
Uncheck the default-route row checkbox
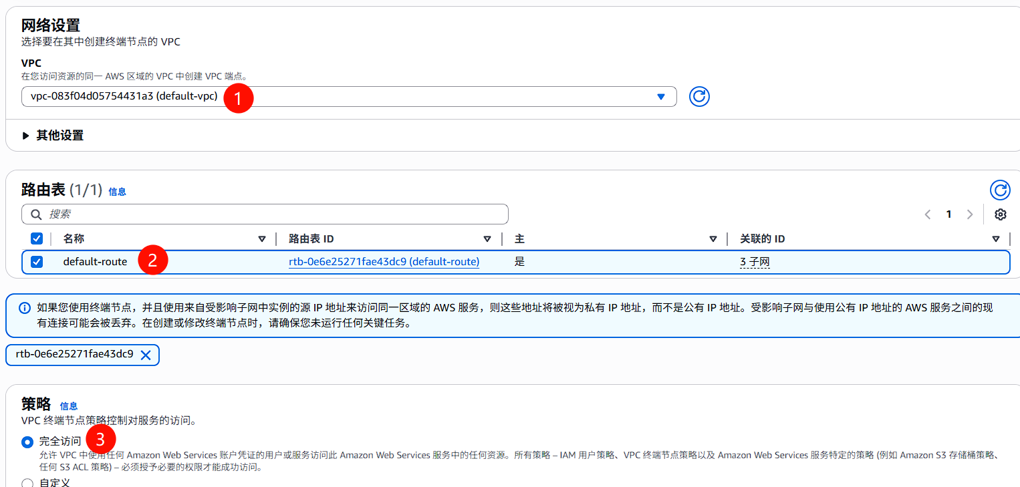[37, 262]
